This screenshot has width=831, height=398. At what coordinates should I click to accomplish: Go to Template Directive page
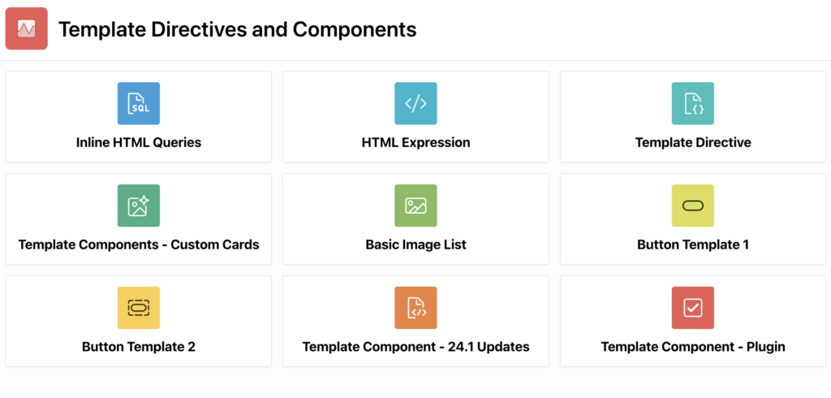(693, 142)
